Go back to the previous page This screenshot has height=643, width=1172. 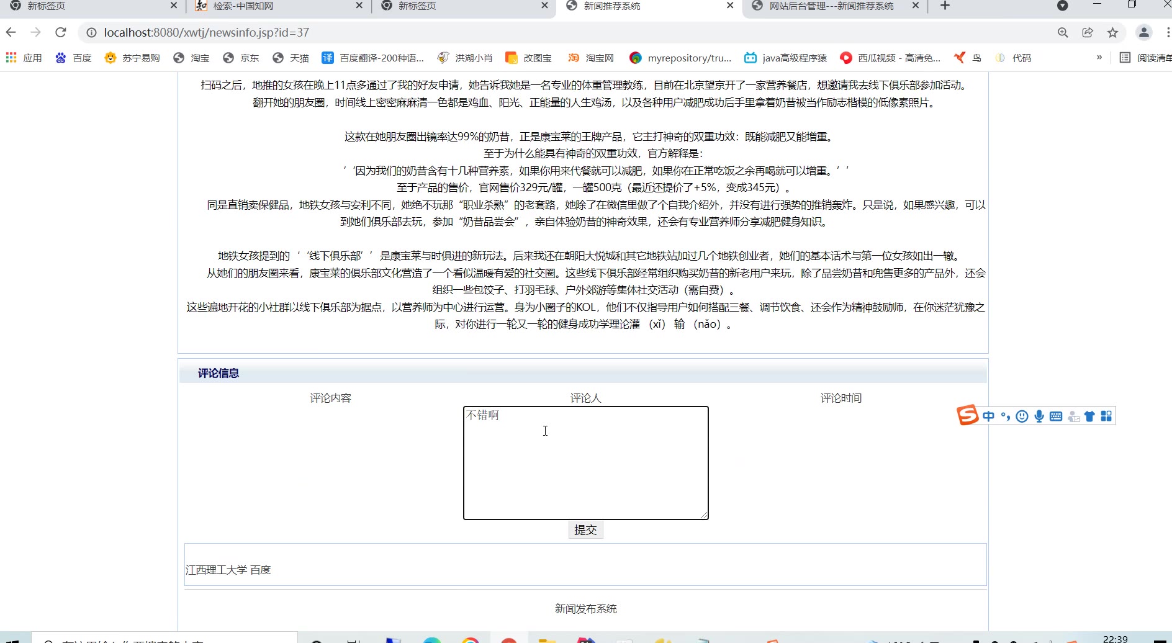(11, 32)
